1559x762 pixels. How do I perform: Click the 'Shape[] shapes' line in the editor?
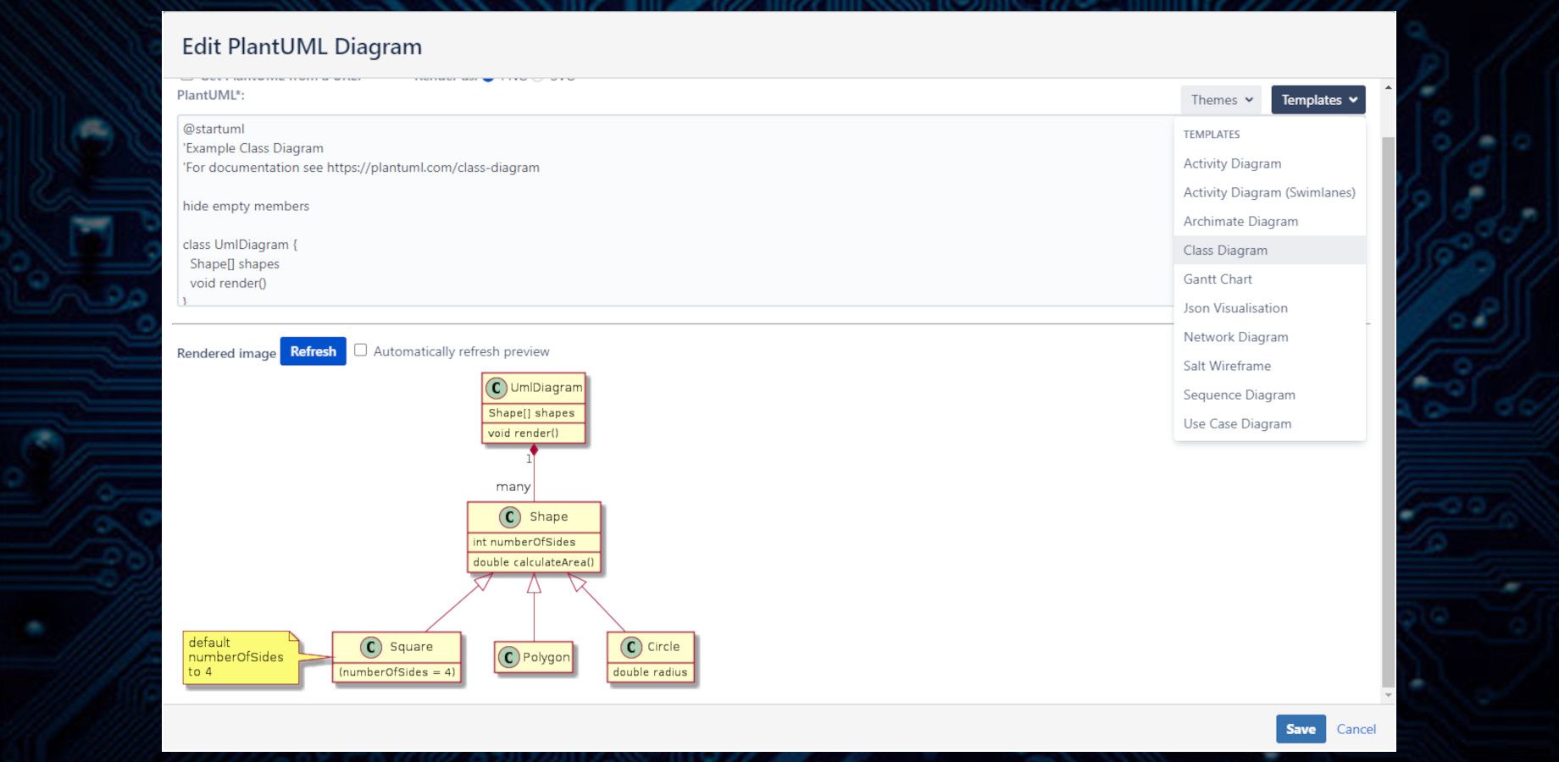pos(235,264)
